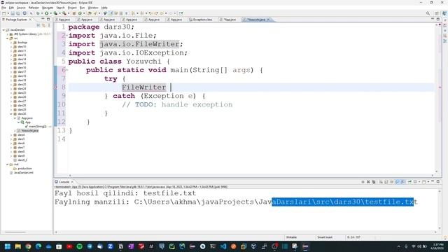
Task: Click the New Java Package toolbar icon
Action: click(74, 13)
